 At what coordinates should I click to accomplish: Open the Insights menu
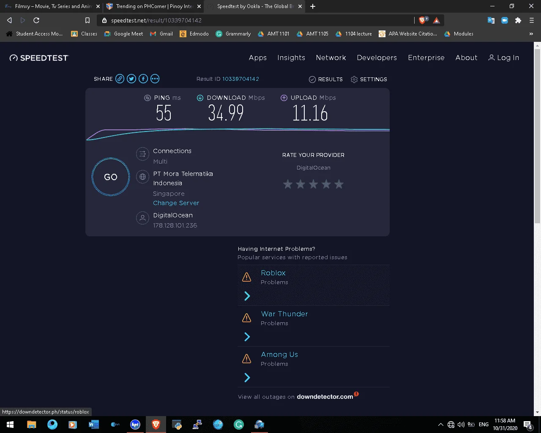[x=291, y=58]
